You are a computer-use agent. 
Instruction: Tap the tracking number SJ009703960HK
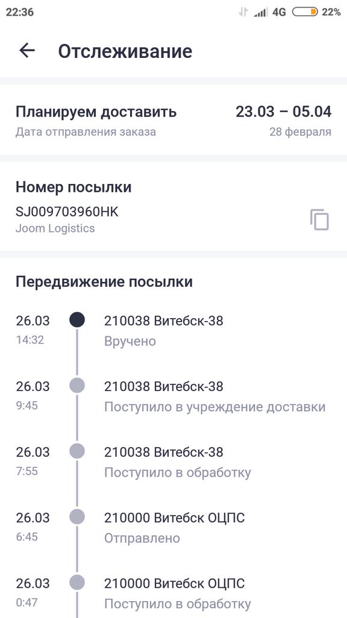point(67,212)
